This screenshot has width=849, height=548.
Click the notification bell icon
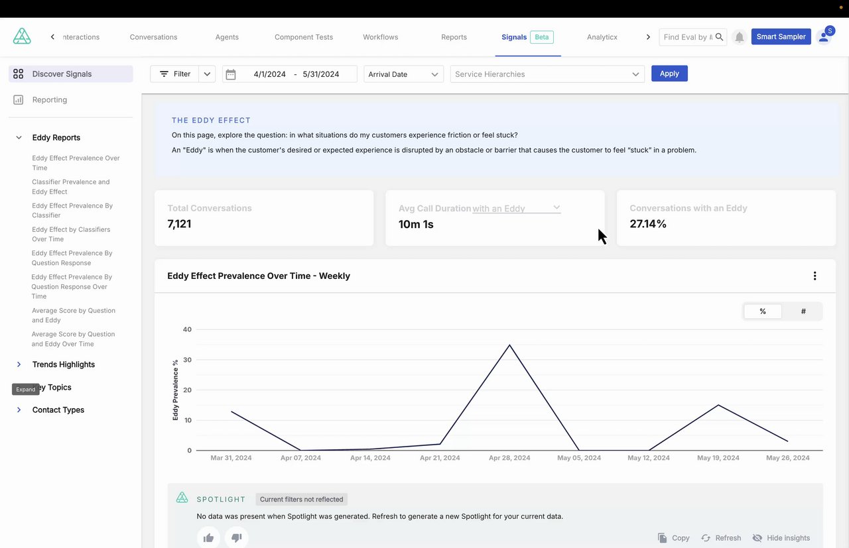coord(740,37)
